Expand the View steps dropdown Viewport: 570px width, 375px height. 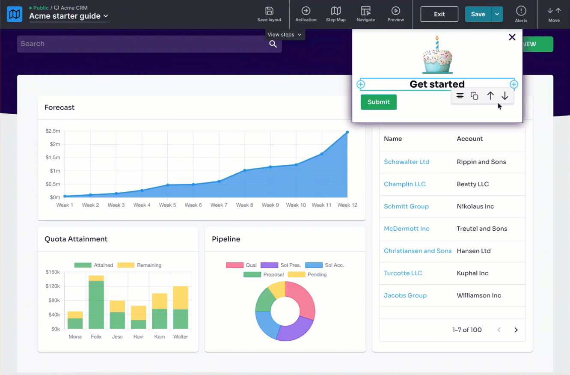[x=284, y=35]
